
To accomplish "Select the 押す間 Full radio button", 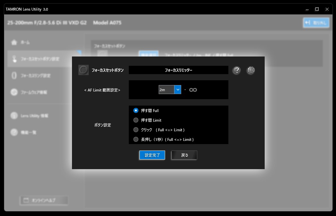I will 136,110.
